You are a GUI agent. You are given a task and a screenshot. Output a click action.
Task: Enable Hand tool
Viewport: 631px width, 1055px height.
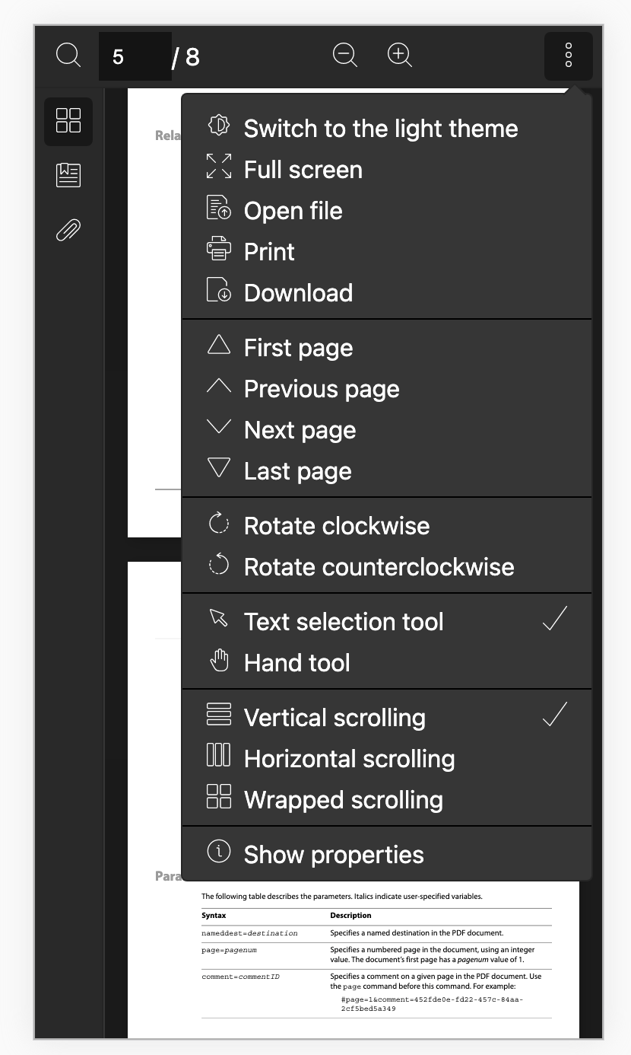296,662
